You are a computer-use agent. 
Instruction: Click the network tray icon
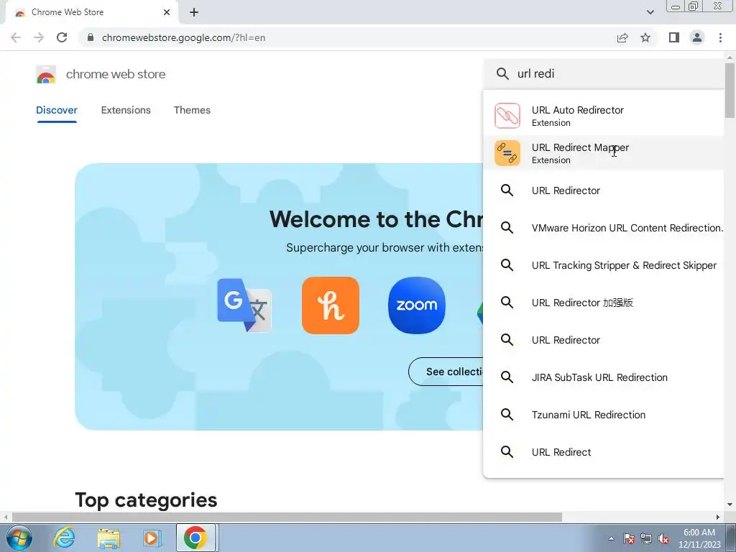click(x=646, y=538)
